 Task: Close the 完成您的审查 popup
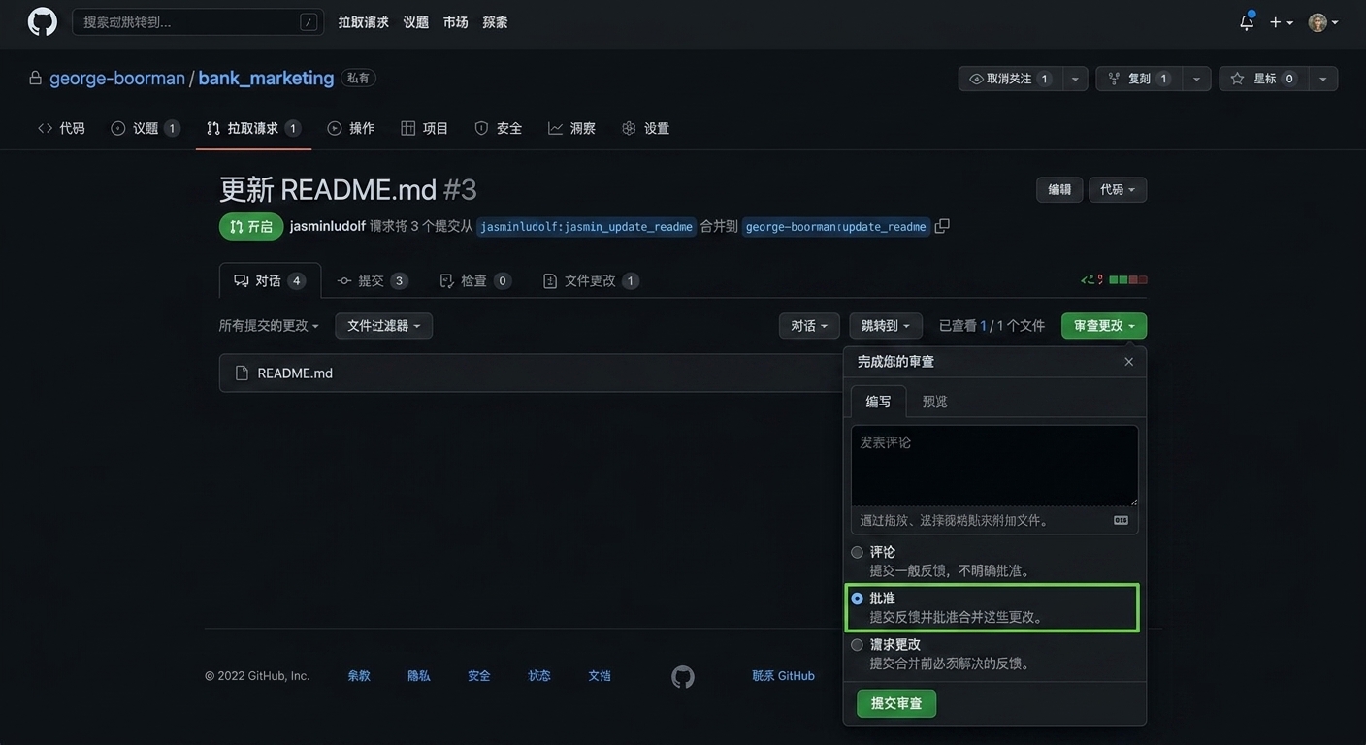[x=1128, y=362]
